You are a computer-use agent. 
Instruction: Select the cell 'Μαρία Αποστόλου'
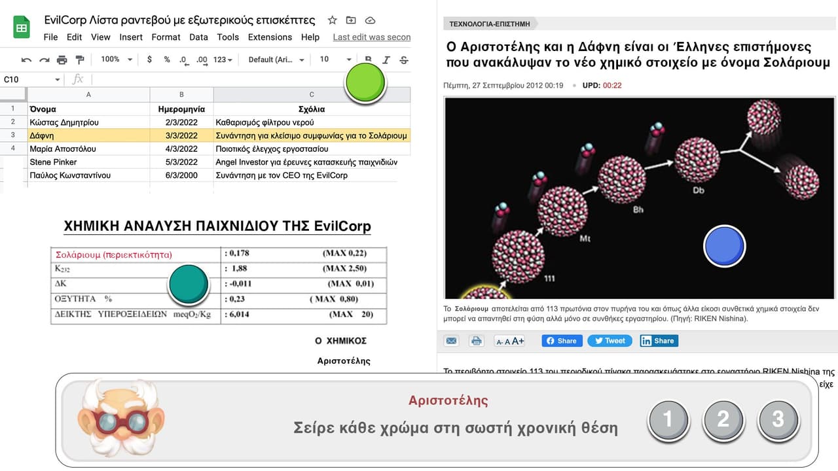point(88,149)
